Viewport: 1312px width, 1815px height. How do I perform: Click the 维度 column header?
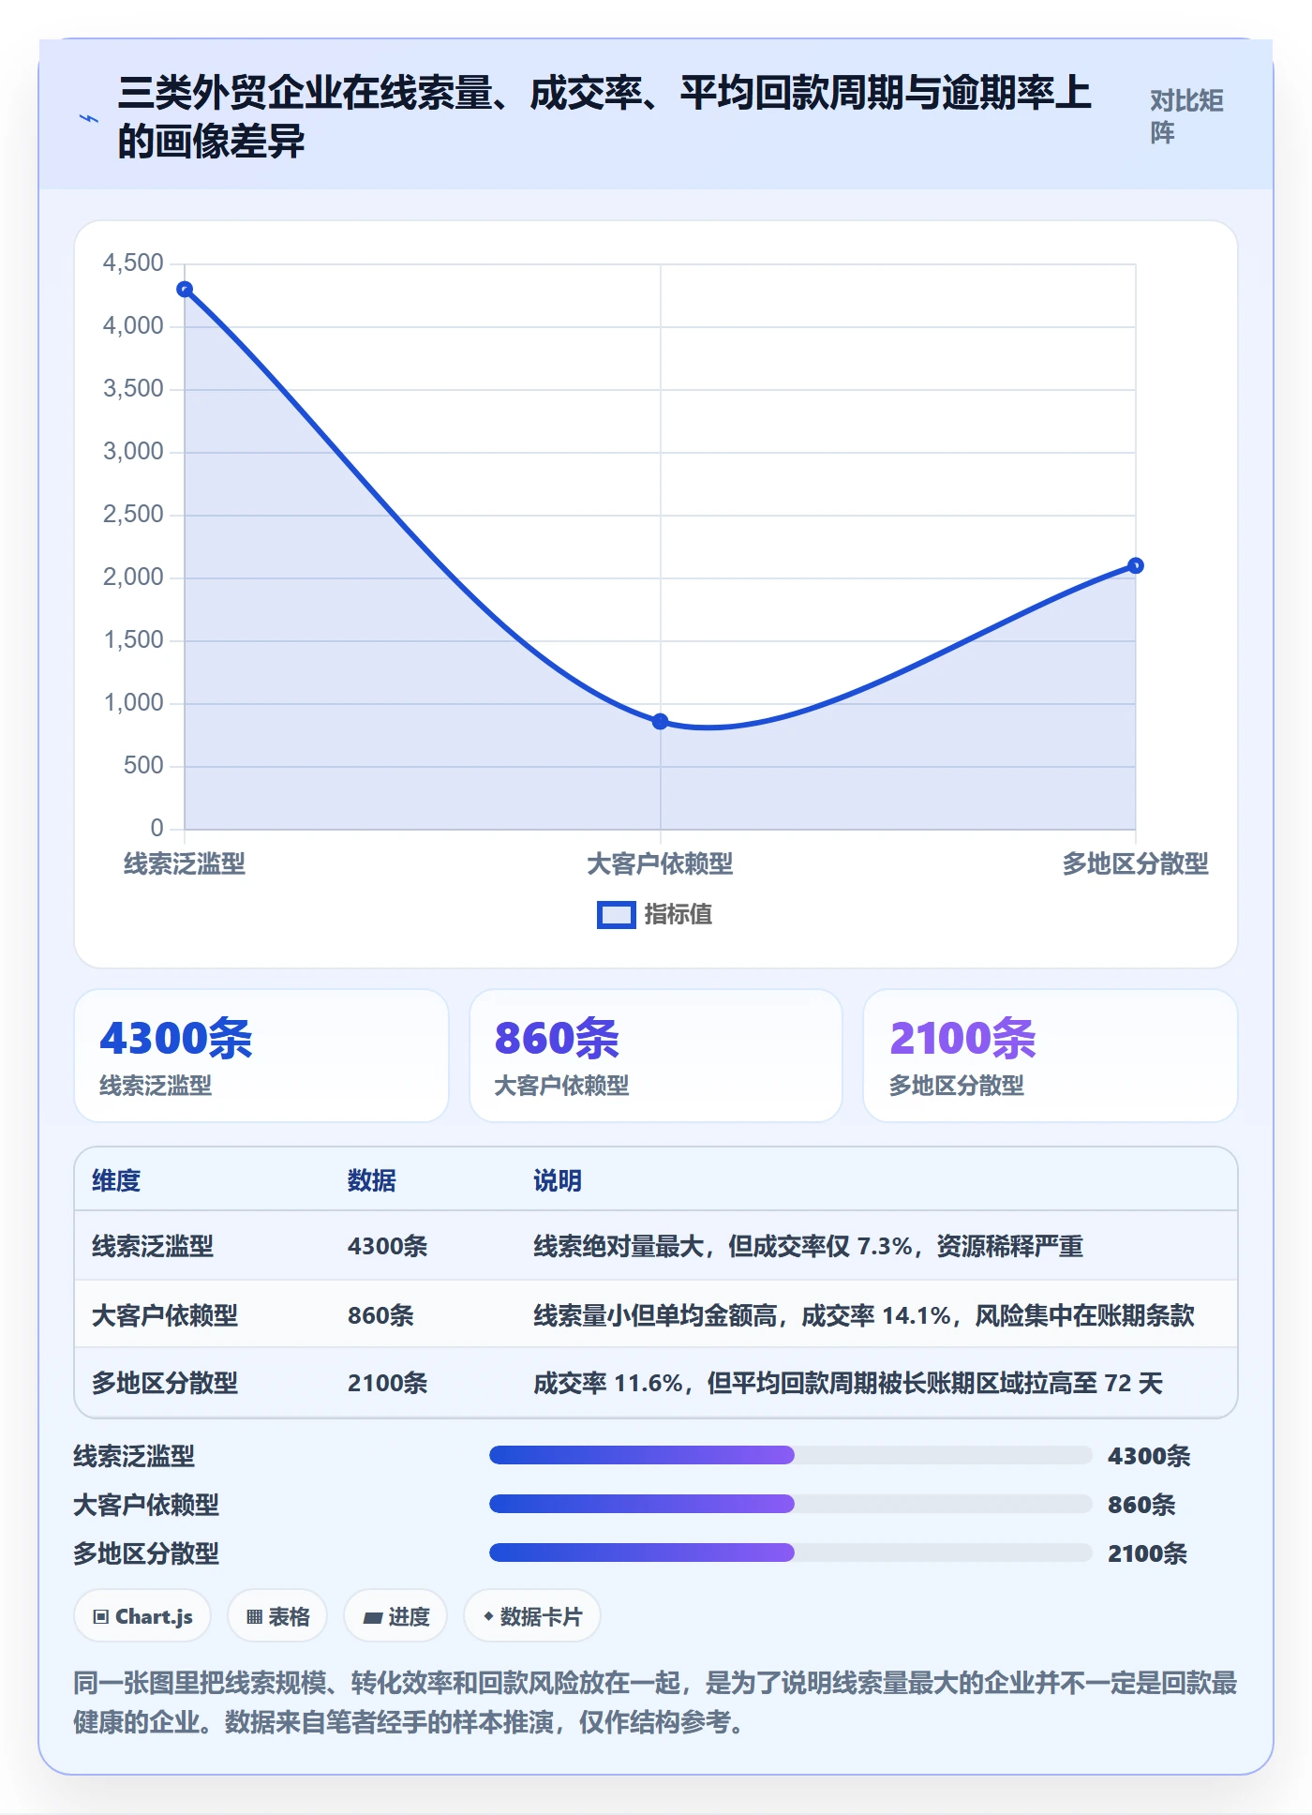coord(116,1180)
